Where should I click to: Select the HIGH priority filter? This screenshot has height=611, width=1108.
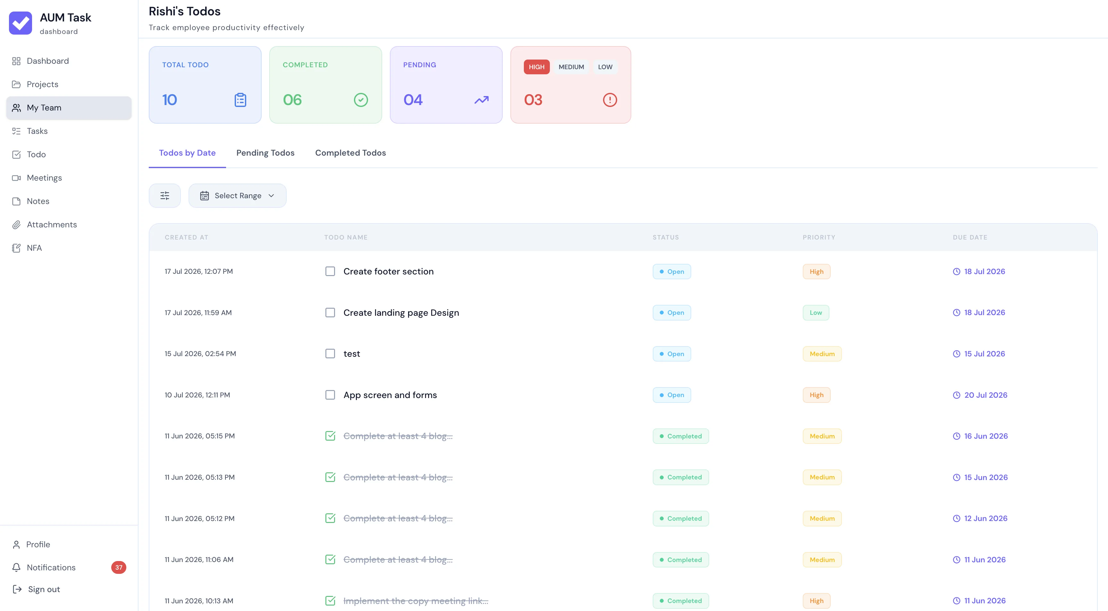[x=536, y=67]
